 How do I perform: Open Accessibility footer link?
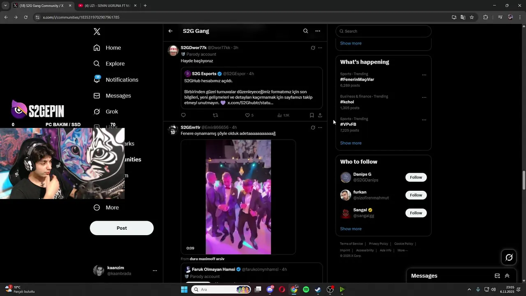(x=365, y=250)
